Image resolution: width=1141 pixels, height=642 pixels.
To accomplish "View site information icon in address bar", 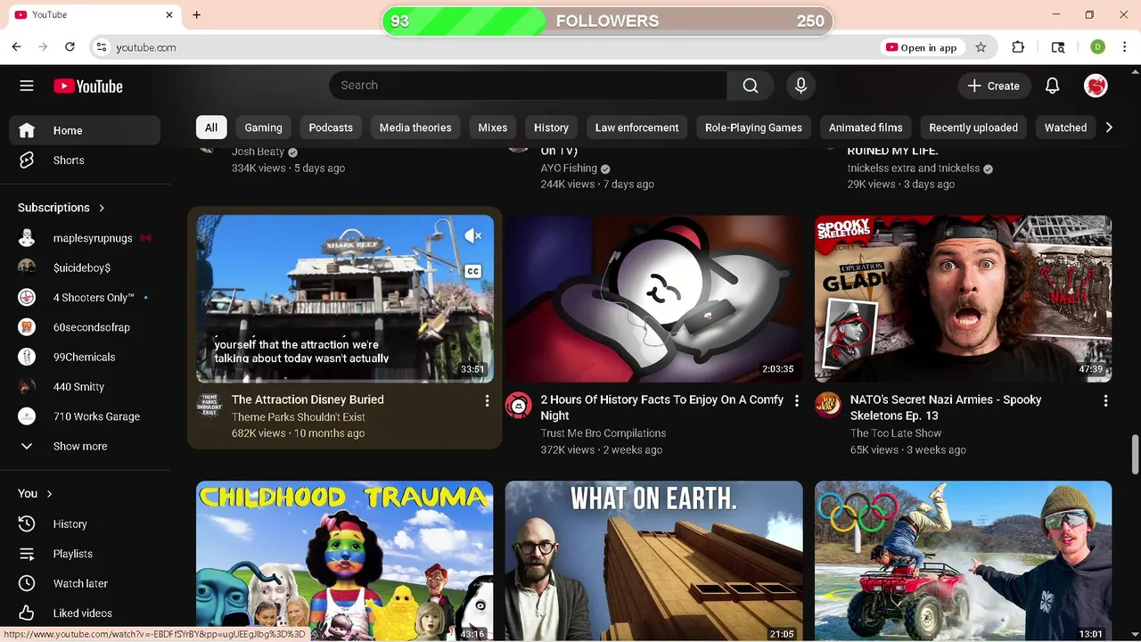I will point(101,47).
